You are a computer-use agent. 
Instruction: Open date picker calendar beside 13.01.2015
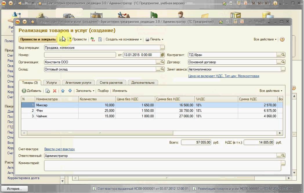162,55
